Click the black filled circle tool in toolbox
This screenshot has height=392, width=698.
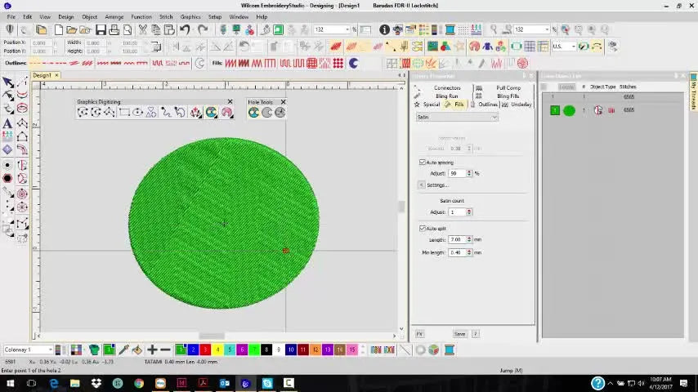pyautogui.click(x=7, y=178)
